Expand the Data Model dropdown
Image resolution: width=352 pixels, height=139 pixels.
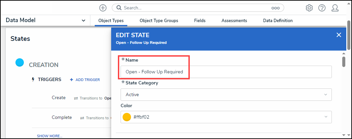[x=83, y=21]
